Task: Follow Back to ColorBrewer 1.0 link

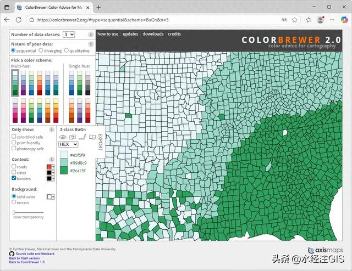Action: pos(27,262)
